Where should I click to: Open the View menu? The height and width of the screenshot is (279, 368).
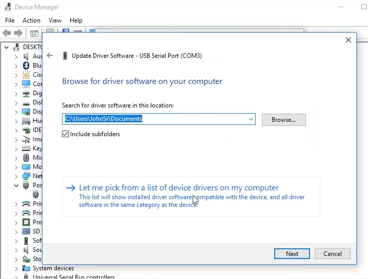(x=55, y=20)
